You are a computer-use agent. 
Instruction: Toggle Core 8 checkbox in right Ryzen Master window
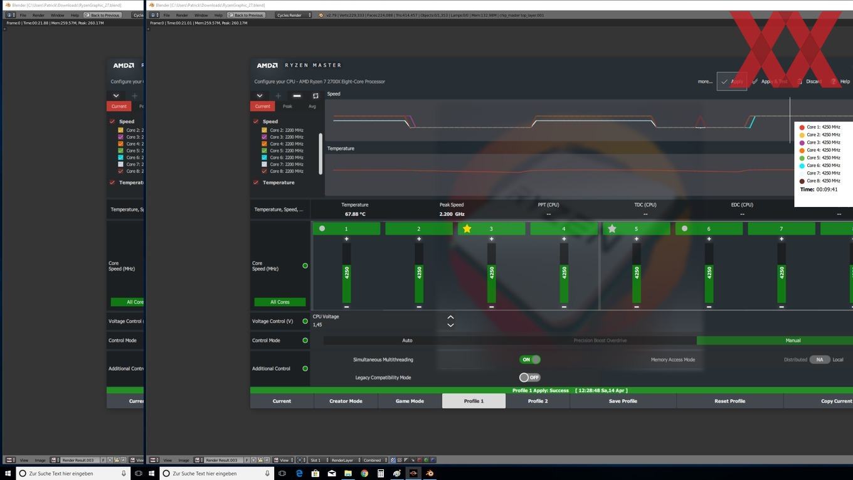click(264, 171)
